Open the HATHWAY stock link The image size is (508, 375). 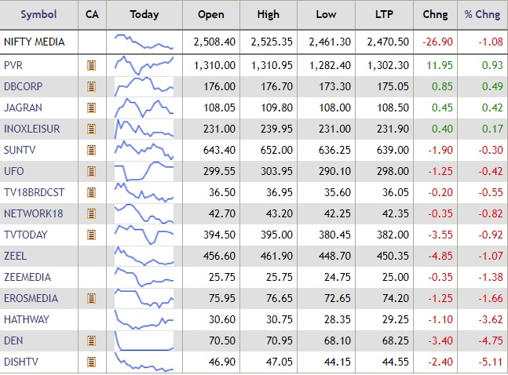26,319
